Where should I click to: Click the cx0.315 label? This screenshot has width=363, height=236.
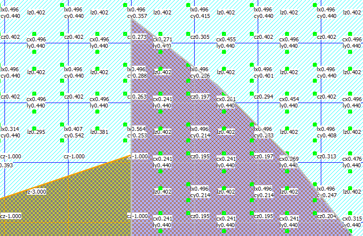point(352,219)
